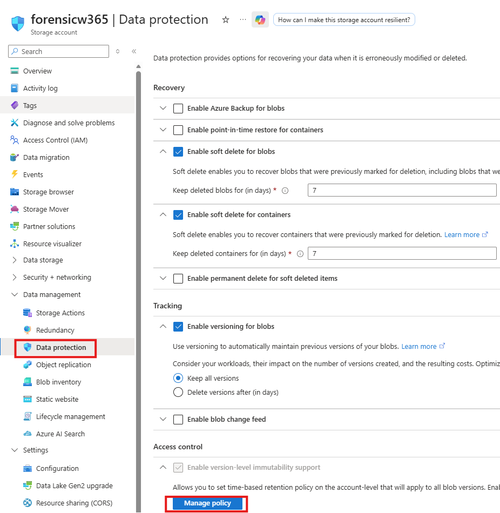Click the Events lightning bolt icon
This screenshot has width=500, height=513.
(15, 174)
